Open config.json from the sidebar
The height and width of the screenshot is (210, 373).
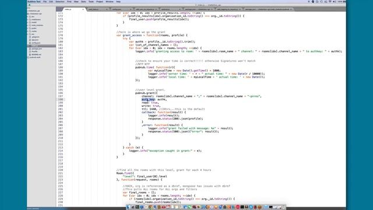[36, 43]
